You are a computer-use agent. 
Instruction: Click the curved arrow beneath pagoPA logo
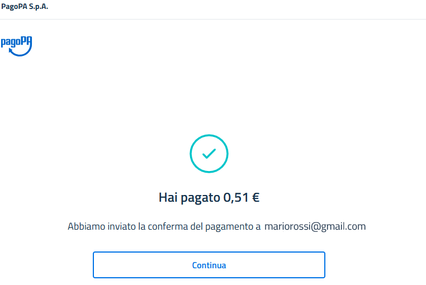(20, 51)
